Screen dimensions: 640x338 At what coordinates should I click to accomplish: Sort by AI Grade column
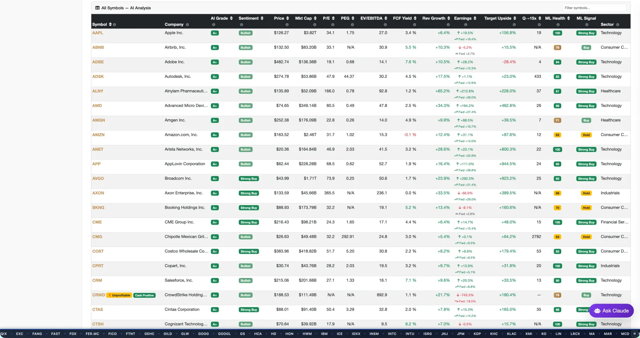point(231,18)
